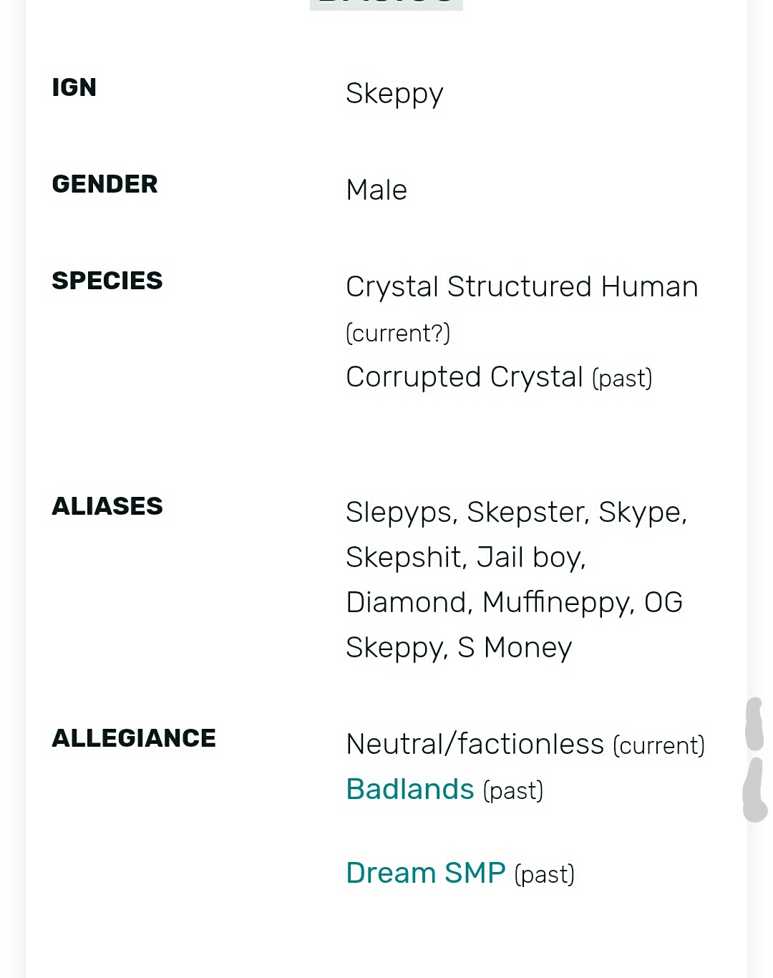
Task: Click the (past) note beside Badlands
Action: click(513, 791)
